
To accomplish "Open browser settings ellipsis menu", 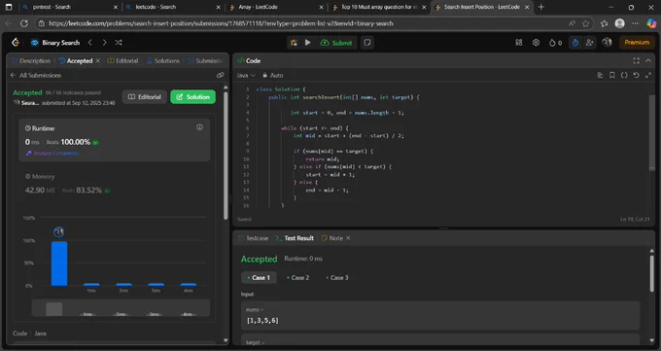I will point(636,23).
